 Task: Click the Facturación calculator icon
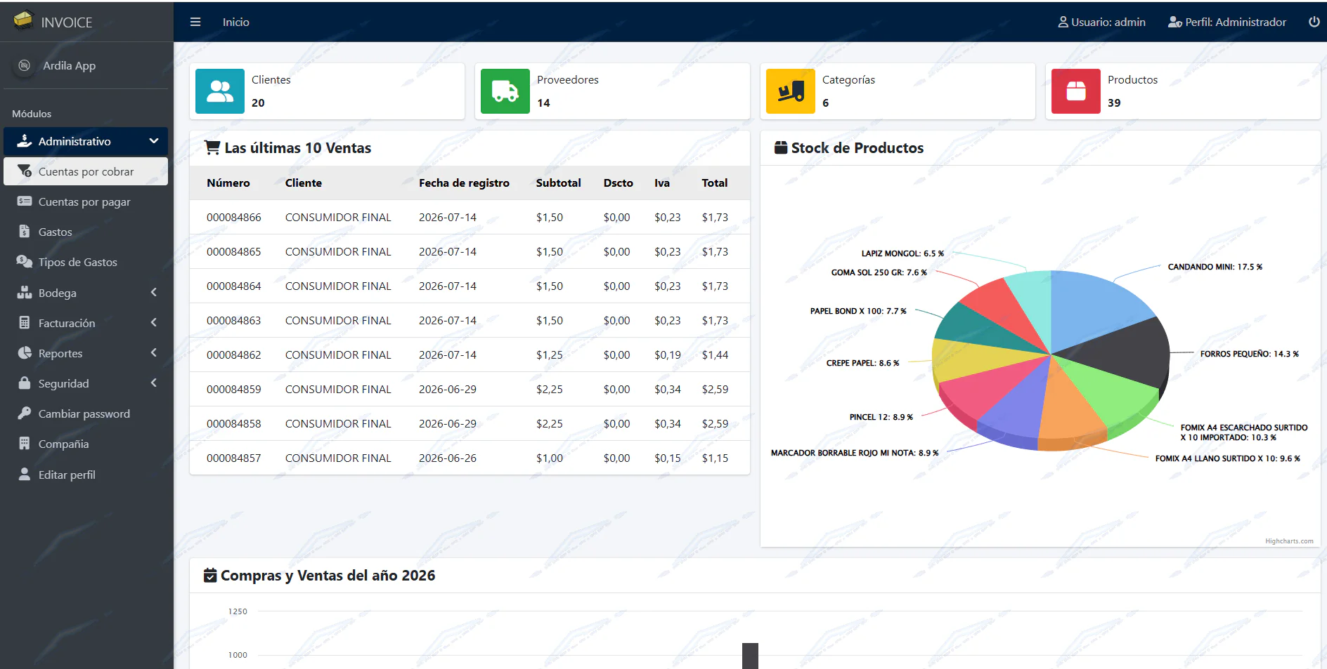point(25,323)
